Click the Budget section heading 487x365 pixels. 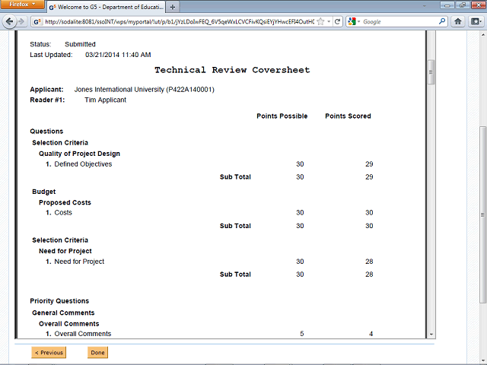click(44, 192)
